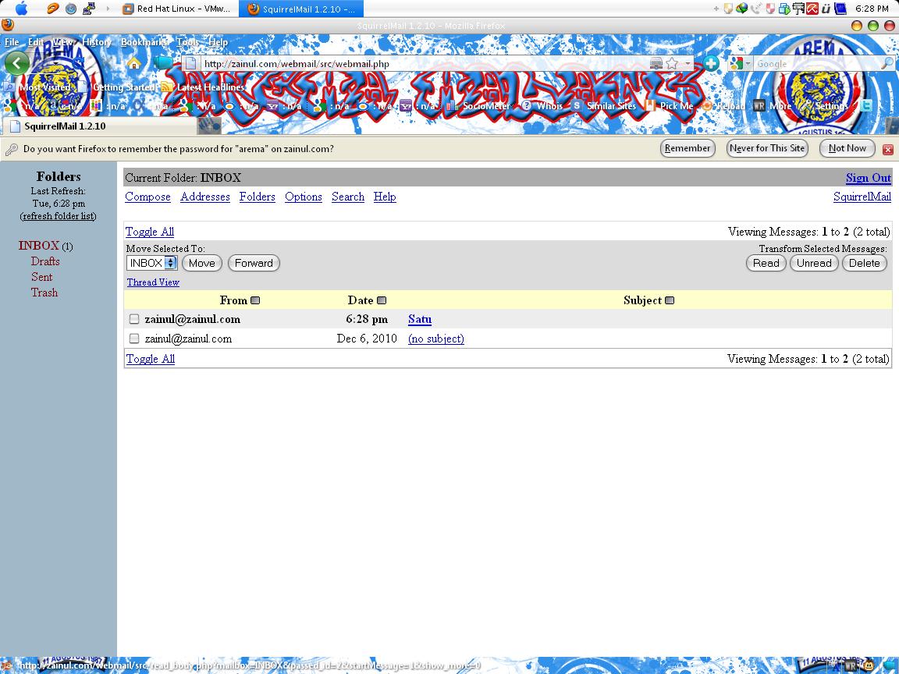Click the Not Now button
The image size is (899, 674).
point(847,148)
